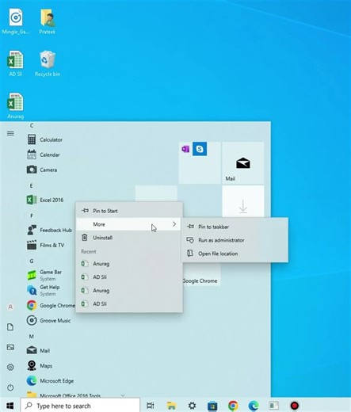Viewport: 351px width, 412px height.
Task: Open Calculator from the app list
Action: coord(45,139)
